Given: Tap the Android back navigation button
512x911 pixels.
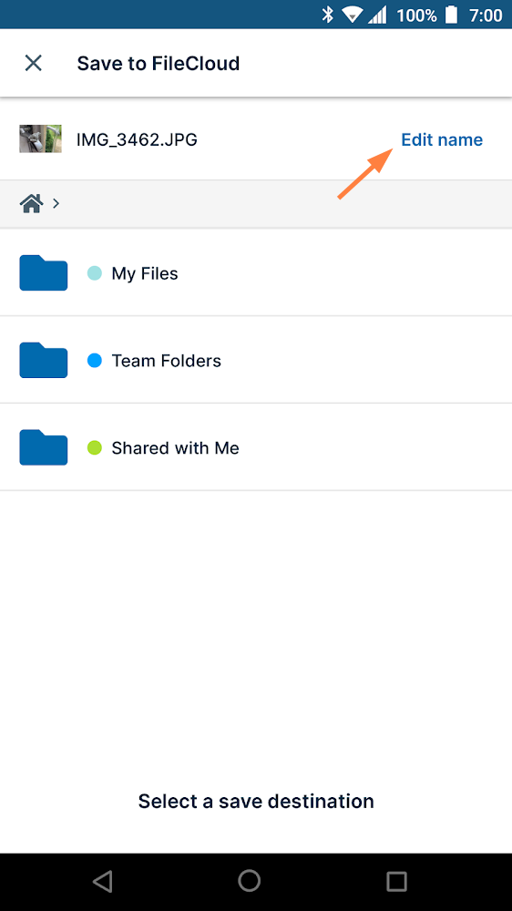Looking at the screenshot, I should coord(102,881).
